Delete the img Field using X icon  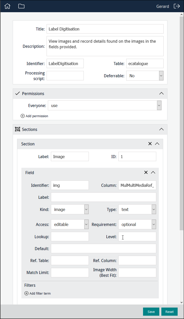pyautogui.click(x=146, y=173)
